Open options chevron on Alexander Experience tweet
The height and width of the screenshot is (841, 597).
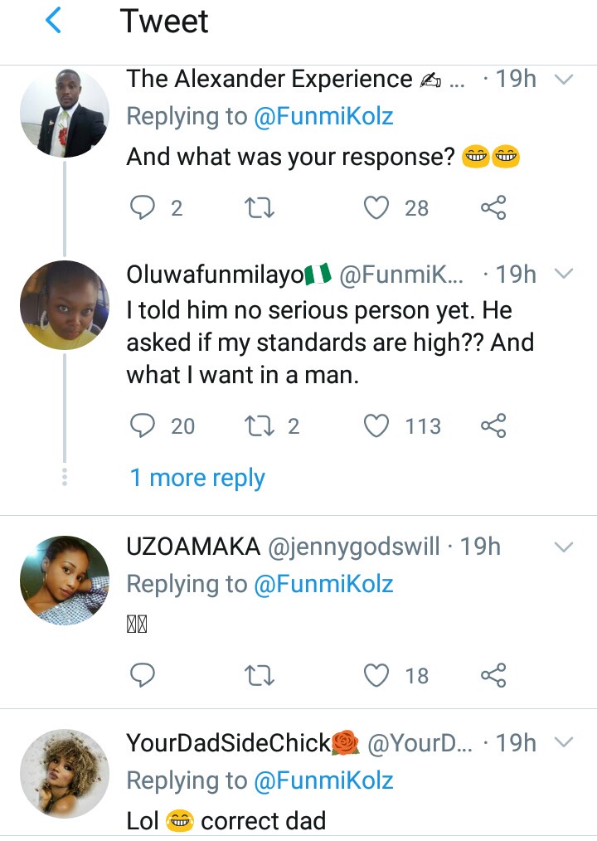point(564,80)
